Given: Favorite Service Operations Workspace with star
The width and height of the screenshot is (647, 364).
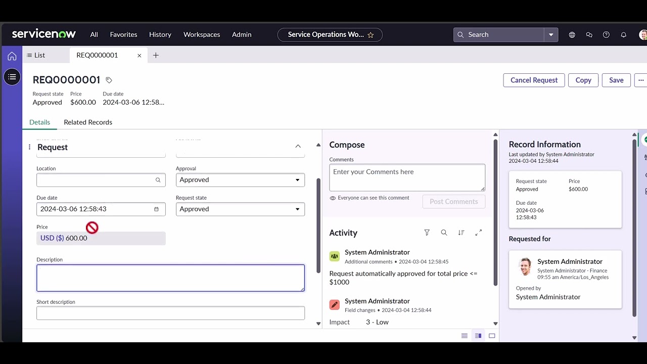Looking at the screenshot, I should [x=371, y=35].
